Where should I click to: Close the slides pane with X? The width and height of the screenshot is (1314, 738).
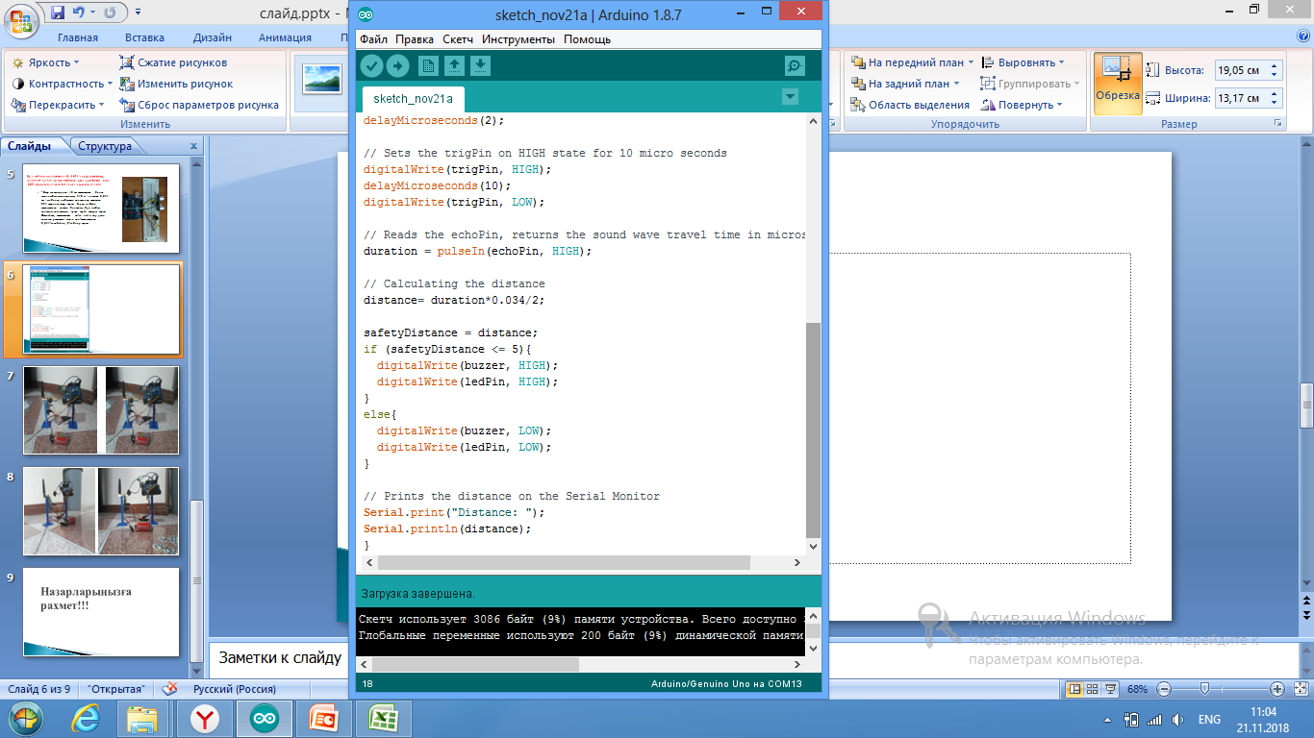193,147
